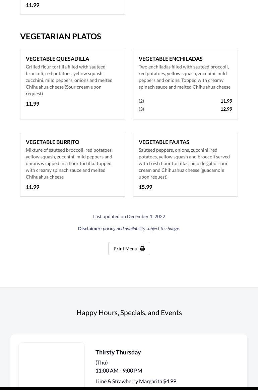Select the (3) enchiladas size option
The height and width of the screenshot is (390, 258).
pyautogui.click(x=141, y=109)
